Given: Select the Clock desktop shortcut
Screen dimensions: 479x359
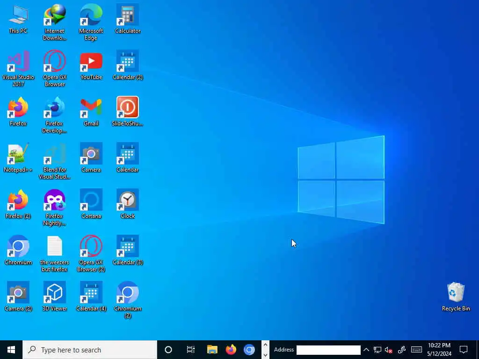Looking at the screenshot, I should pyautogui.click(x=128, y=204).
